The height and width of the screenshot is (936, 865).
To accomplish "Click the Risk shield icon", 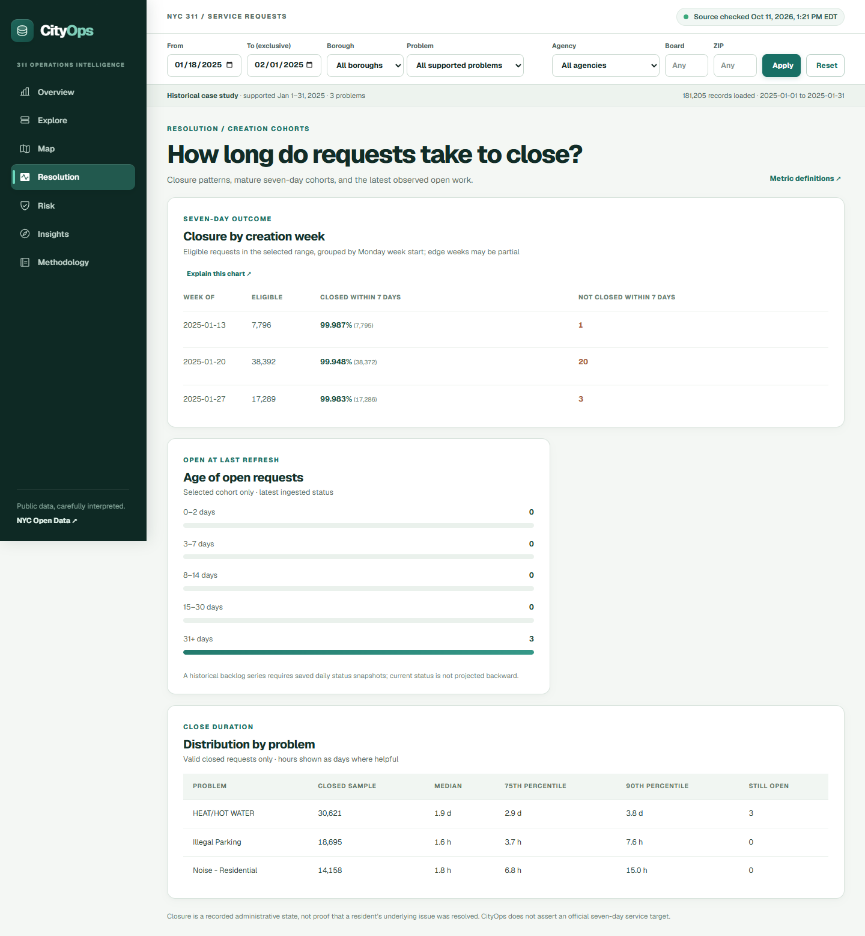I will pos(25,206).
